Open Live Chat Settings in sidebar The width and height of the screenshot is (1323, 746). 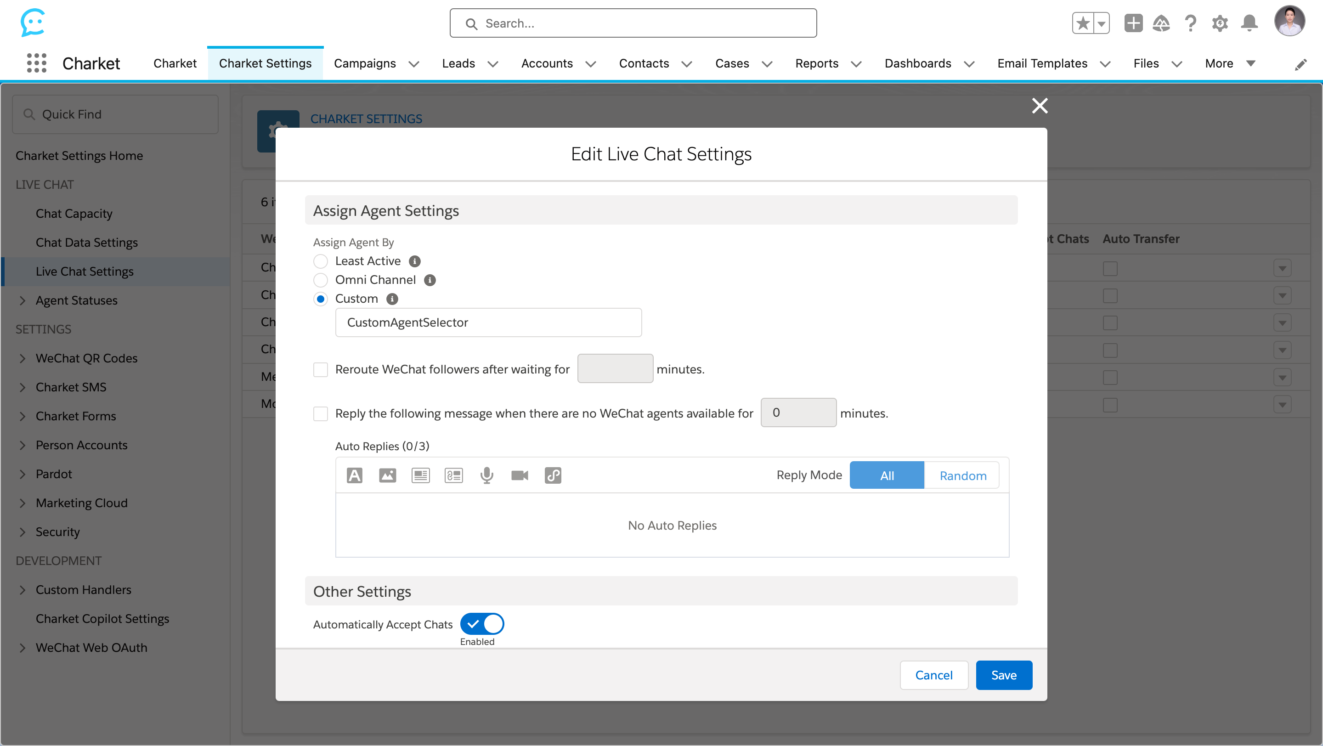tap(84, 271)
